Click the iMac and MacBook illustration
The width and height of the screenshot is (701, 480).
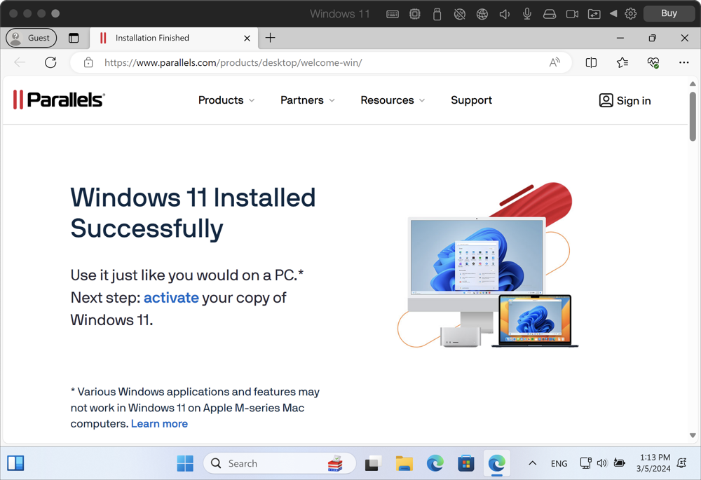pos(487,265)
